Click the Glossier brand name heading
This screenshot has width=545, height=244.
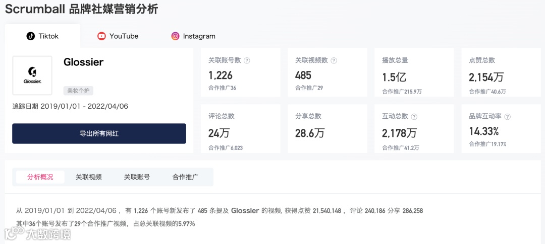point(83,62)
